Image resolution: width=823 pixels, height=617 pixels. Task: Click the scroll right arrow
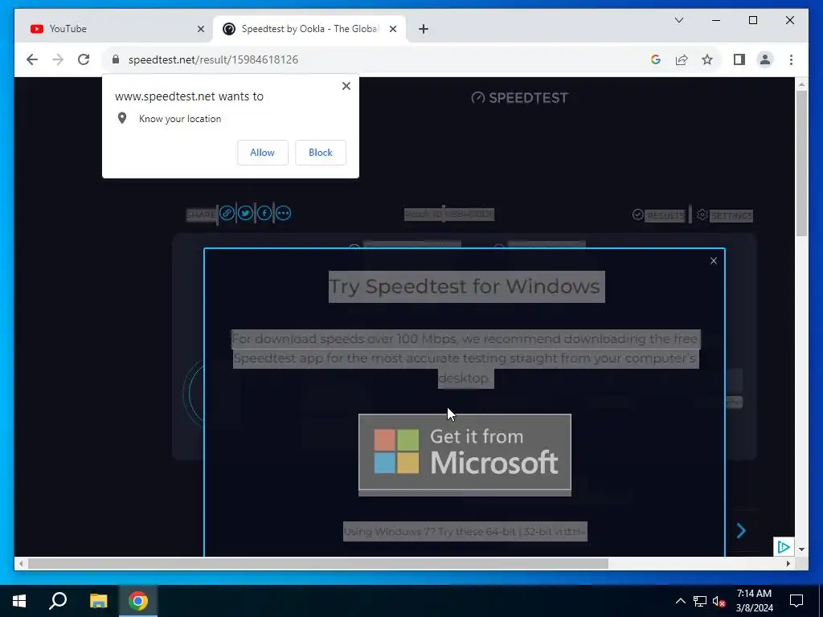click(788, 563)
